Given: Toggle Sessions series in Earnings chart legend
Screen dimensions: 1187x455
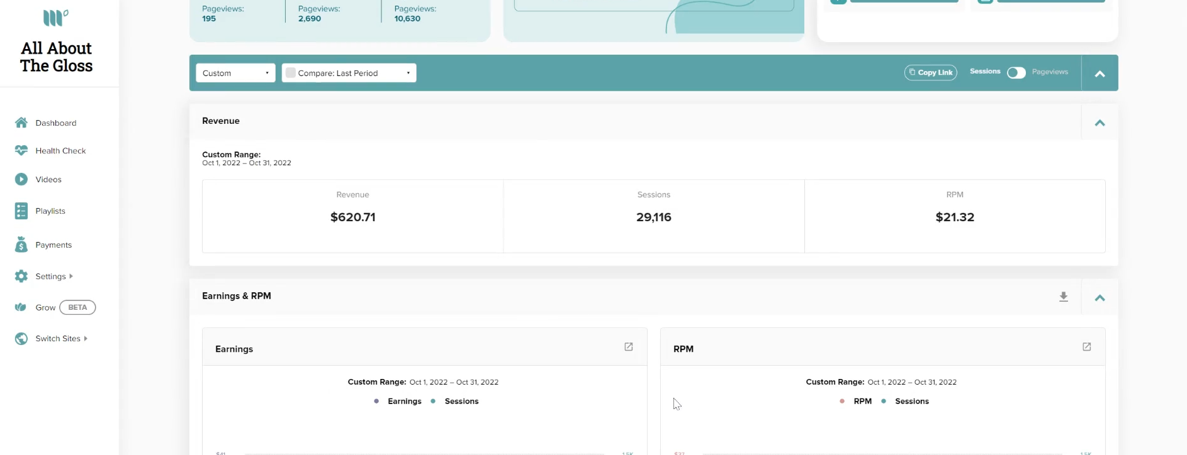Looking at the screenshot, I should tap(454, 401).
